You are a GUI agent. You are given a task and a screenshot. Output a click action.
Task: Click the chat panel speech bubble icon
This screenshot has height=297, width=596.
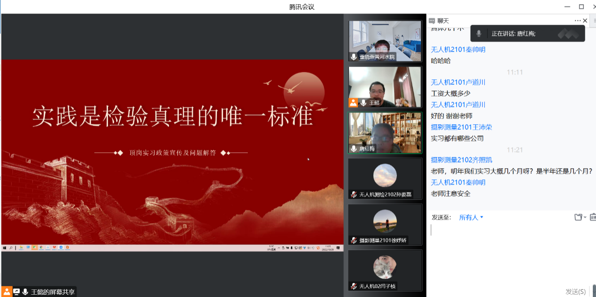[x=432, y=21]
